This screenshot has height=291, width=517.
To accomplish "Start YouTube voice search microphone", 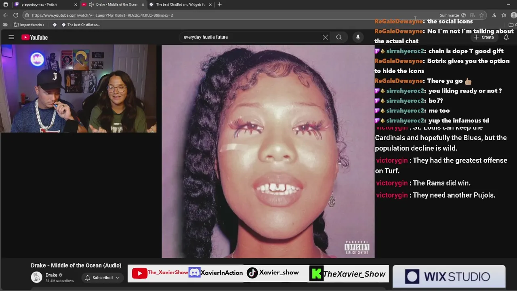I will click(x=358, y=37).
